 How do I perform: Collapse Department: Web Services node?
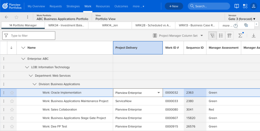(31, 76)
